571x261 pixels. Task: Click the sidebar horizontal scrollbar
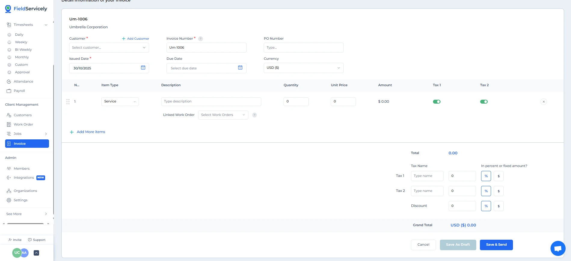pos(26,223)
